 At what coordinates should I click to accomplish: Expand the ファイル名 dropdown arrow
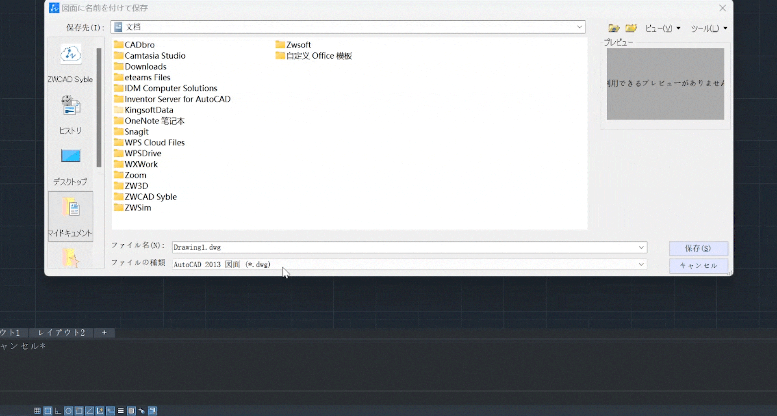(641, 247)
